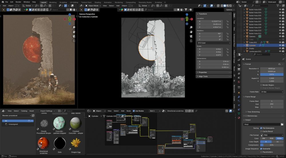The width and height of the screenshot is (286, 158).
Task: Set Color Depth to 16
Action: point(278,142)
